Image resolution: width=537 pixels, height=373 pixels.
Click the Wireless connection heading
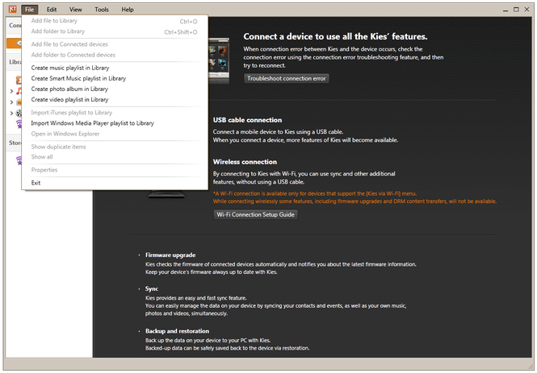pos(245,162)
